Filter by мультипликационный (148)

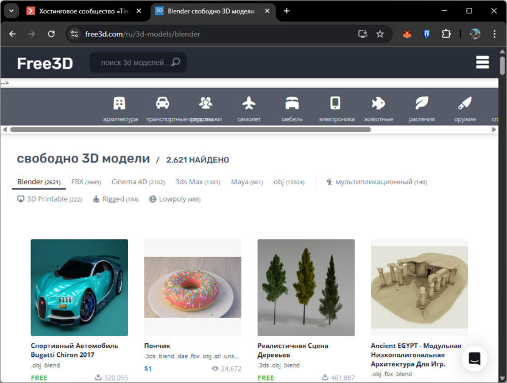coord(377,182)
